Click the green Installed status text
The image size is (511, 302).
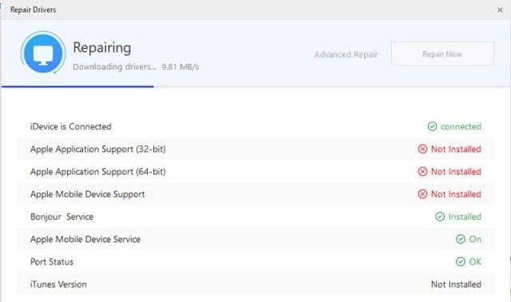click(x=465, y=217)
